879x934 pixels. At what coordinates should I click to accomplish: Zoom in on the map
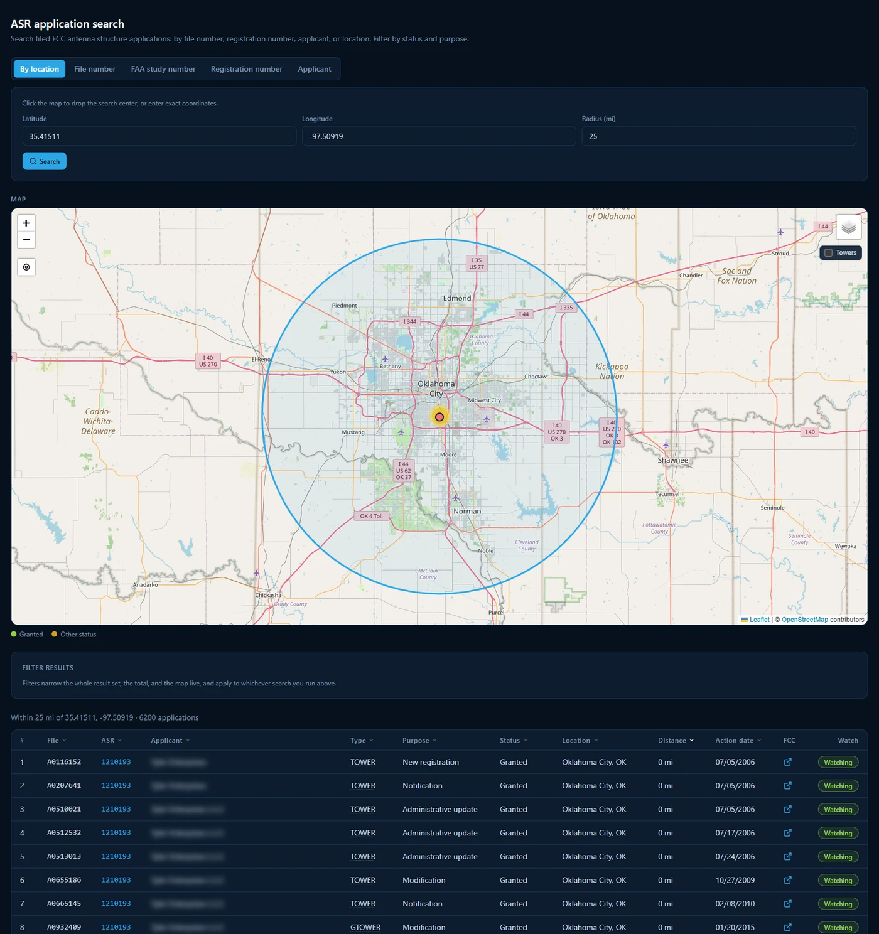(26, 223)
